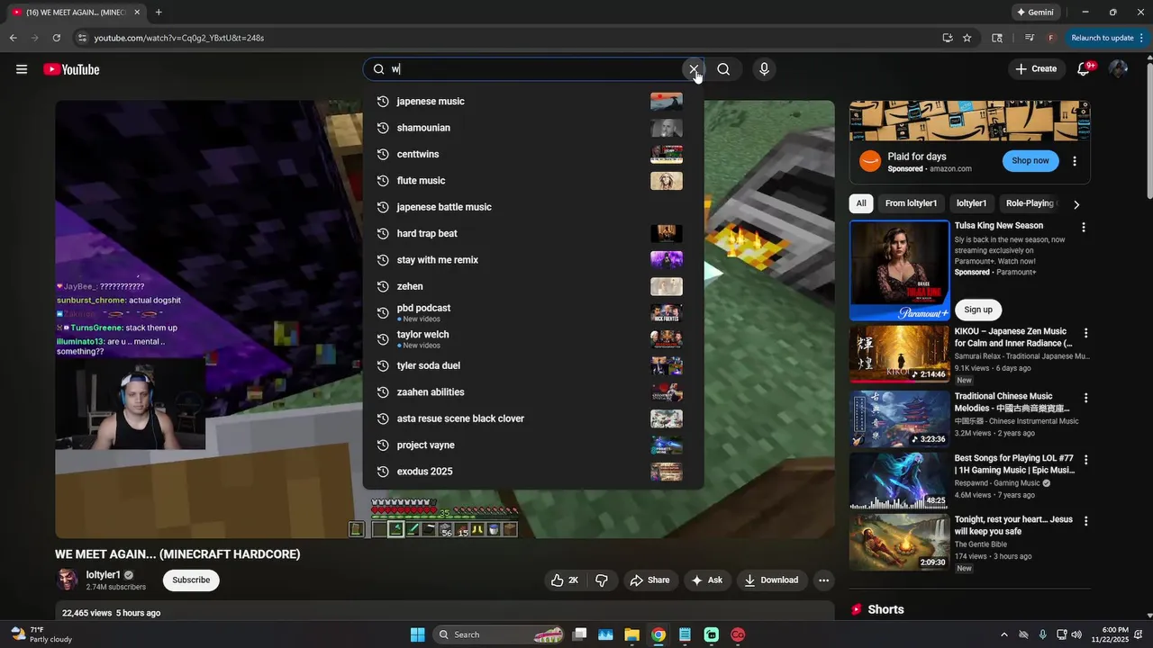Click the magnifier search submit button

pos(723,69)
